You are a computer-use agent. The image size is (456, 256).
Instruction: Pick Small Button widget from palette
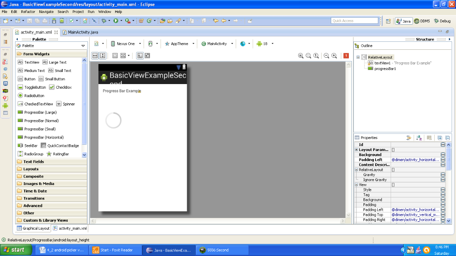(52, 79)
